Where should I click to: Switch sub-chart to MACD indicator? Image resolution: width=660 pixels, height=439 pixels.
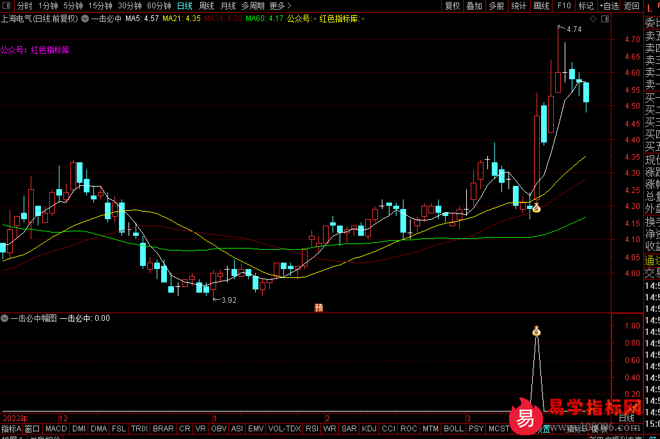56,429
